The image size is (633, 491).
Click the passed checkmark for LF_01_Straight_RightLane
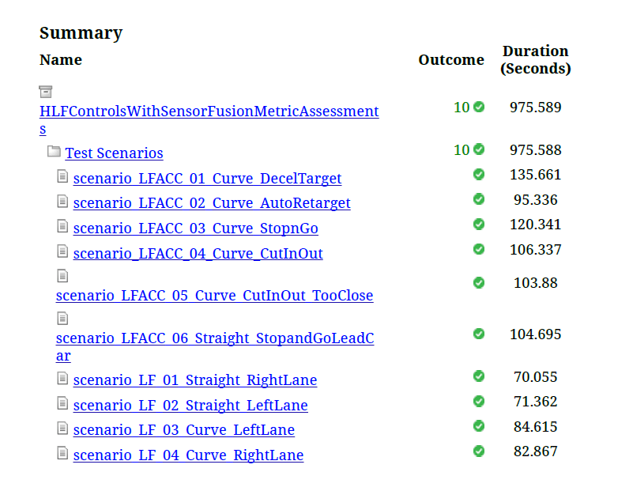click(x=479, y=376)
